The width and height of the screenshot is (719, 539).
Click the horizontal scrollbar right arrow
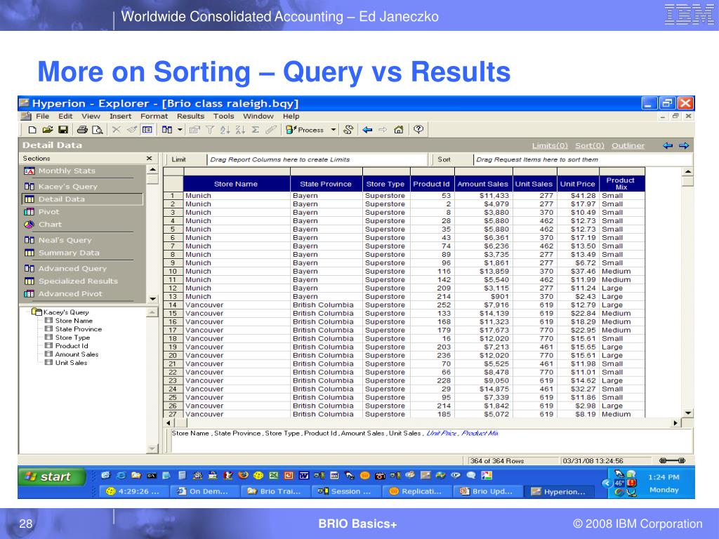(675, 423)
